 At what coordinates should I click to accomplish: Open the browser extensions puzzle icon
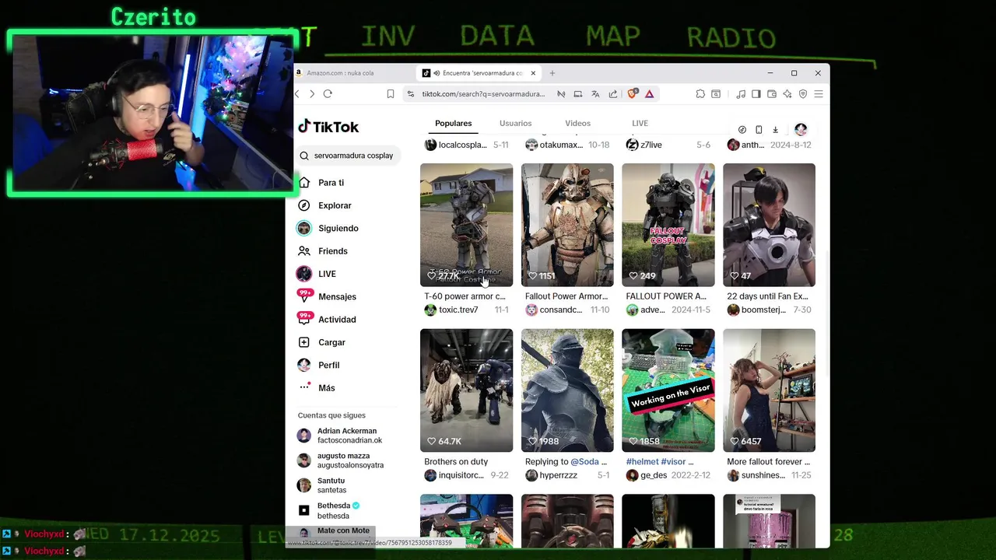point(700,94)
